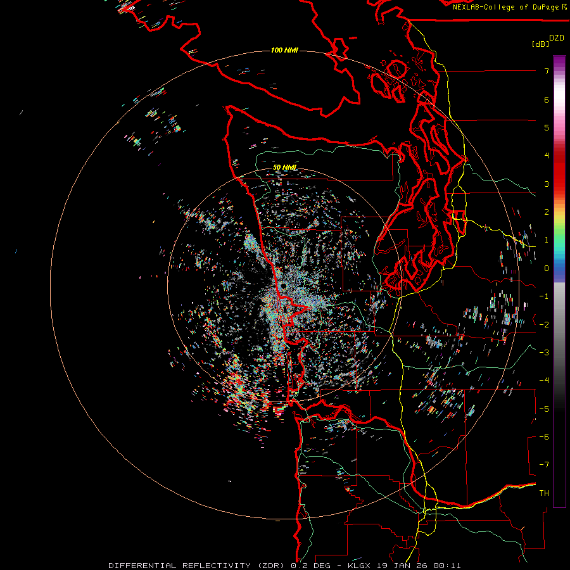The height and width of the screenshot is (570, 570).
Task: Click the 6 dB legend value
Action: coord(547,99)
